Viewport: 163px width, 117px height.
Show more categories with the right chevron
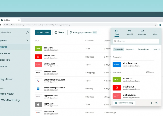pyautogui.click(x=159, y=49)
